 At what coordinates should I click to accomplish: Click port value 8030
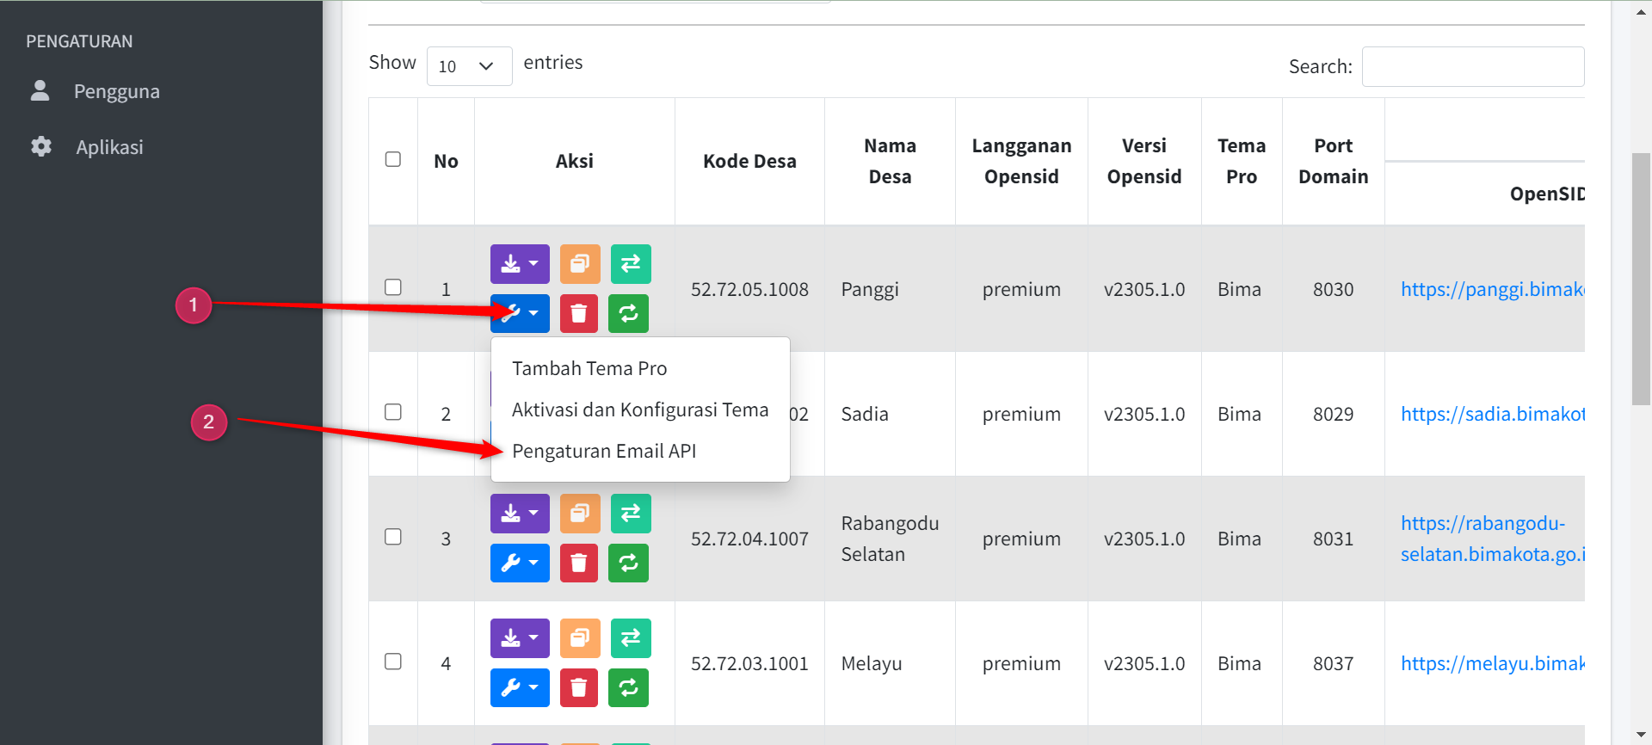point(1333,289)
